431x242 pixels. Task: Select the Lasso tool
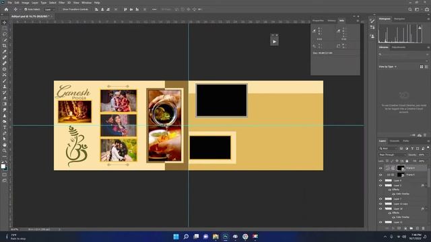[x=5, y=34]
